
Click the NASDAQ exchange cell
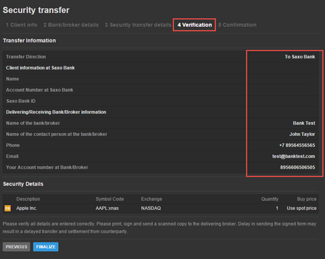(151, 208)
